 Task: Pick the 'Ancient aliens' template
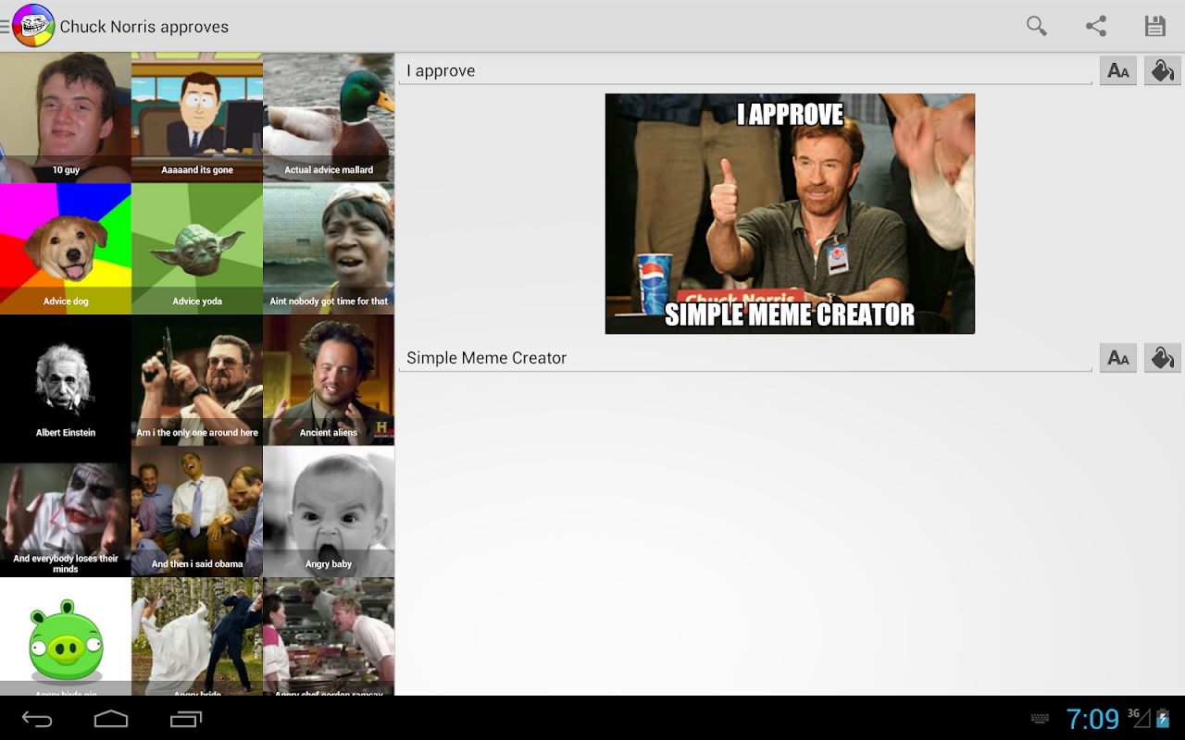pos(329,380)
